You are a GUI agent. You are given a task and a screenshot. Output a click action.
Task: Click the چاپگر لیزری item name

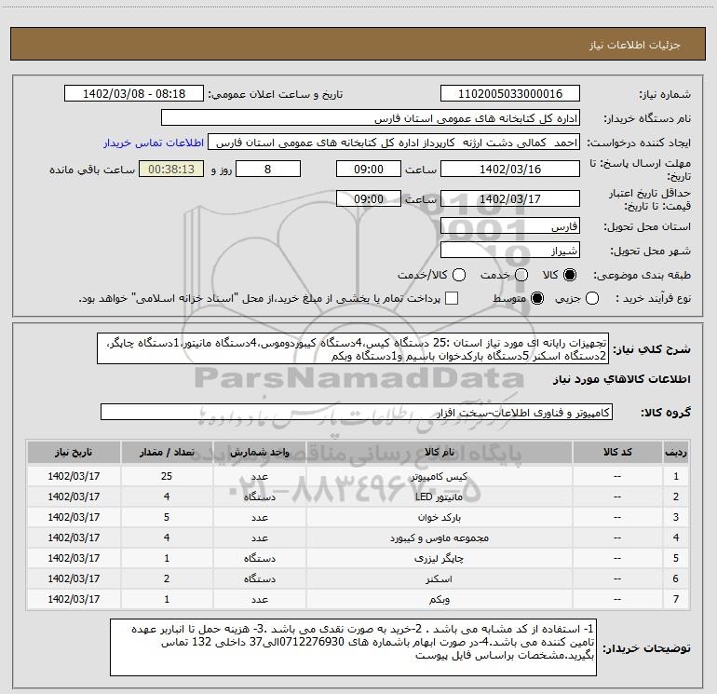(439, 559)
